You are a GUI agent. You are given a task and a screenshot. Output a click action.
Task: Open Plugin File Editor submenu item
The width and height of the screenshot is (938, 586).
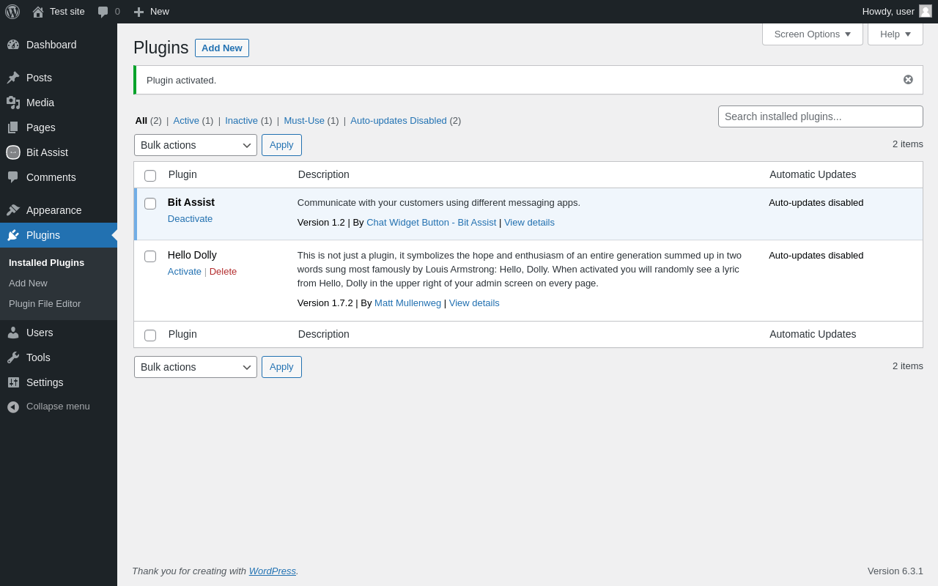coord(45,304)
